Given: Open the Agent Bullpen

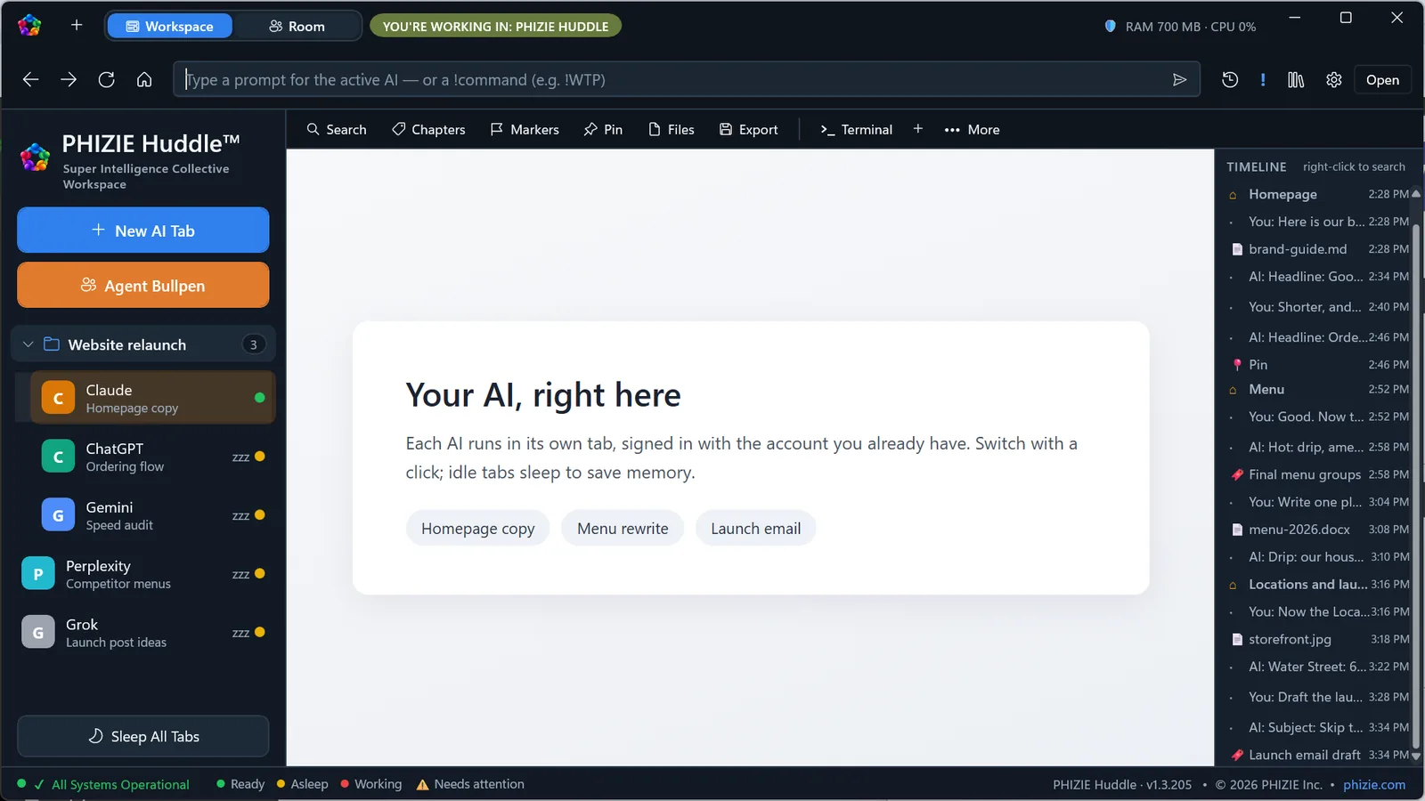Looking at the screenshot, I should point(143,285).
